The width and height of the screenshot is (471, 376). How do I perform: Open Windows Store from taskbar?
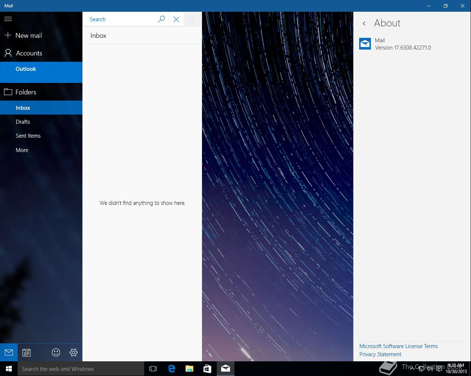tap(208, 369)
